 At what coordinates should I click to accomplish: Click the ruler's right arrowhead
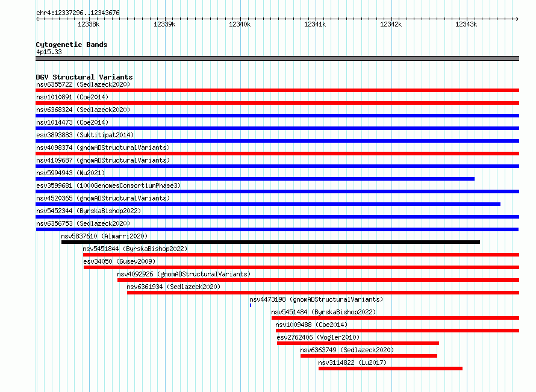click(x=517, y=19)
